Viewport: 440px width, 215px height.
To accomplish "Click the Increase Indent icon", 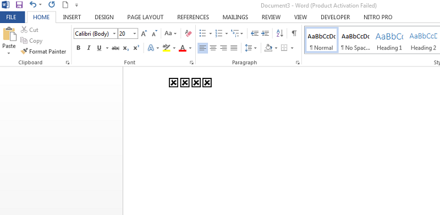I will tap(265, 33).
